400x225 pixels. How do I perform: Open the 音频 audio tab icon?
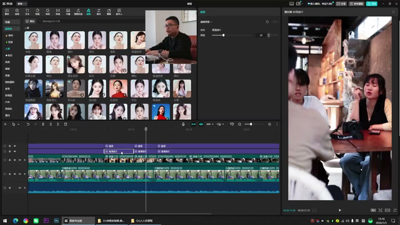(x=17, y=12)
